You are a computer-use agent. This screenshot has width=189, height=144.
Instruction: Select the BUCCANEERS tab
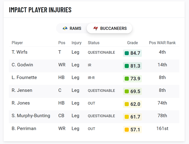tap(109, 28)
